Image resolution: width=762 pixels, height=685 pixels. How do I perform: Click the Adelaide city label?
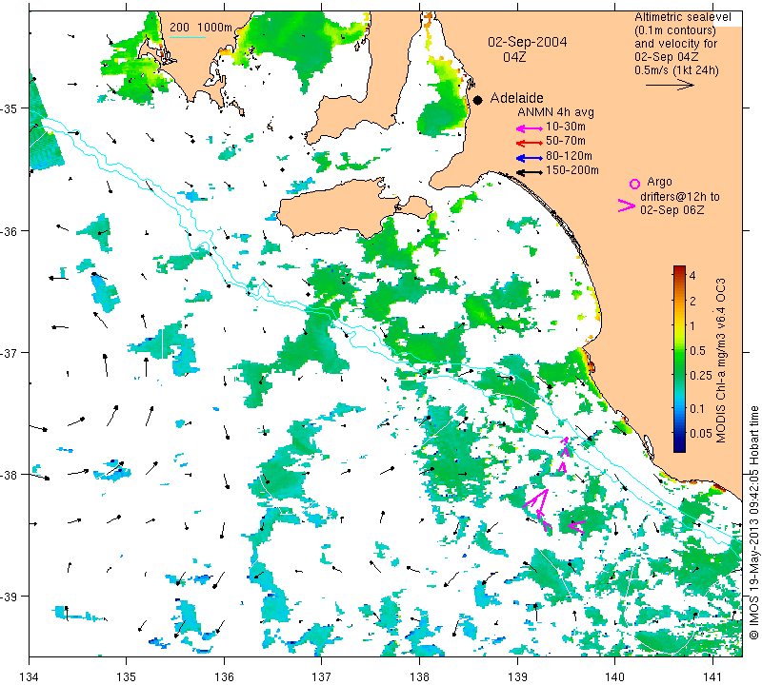click(x=516, y=98)
